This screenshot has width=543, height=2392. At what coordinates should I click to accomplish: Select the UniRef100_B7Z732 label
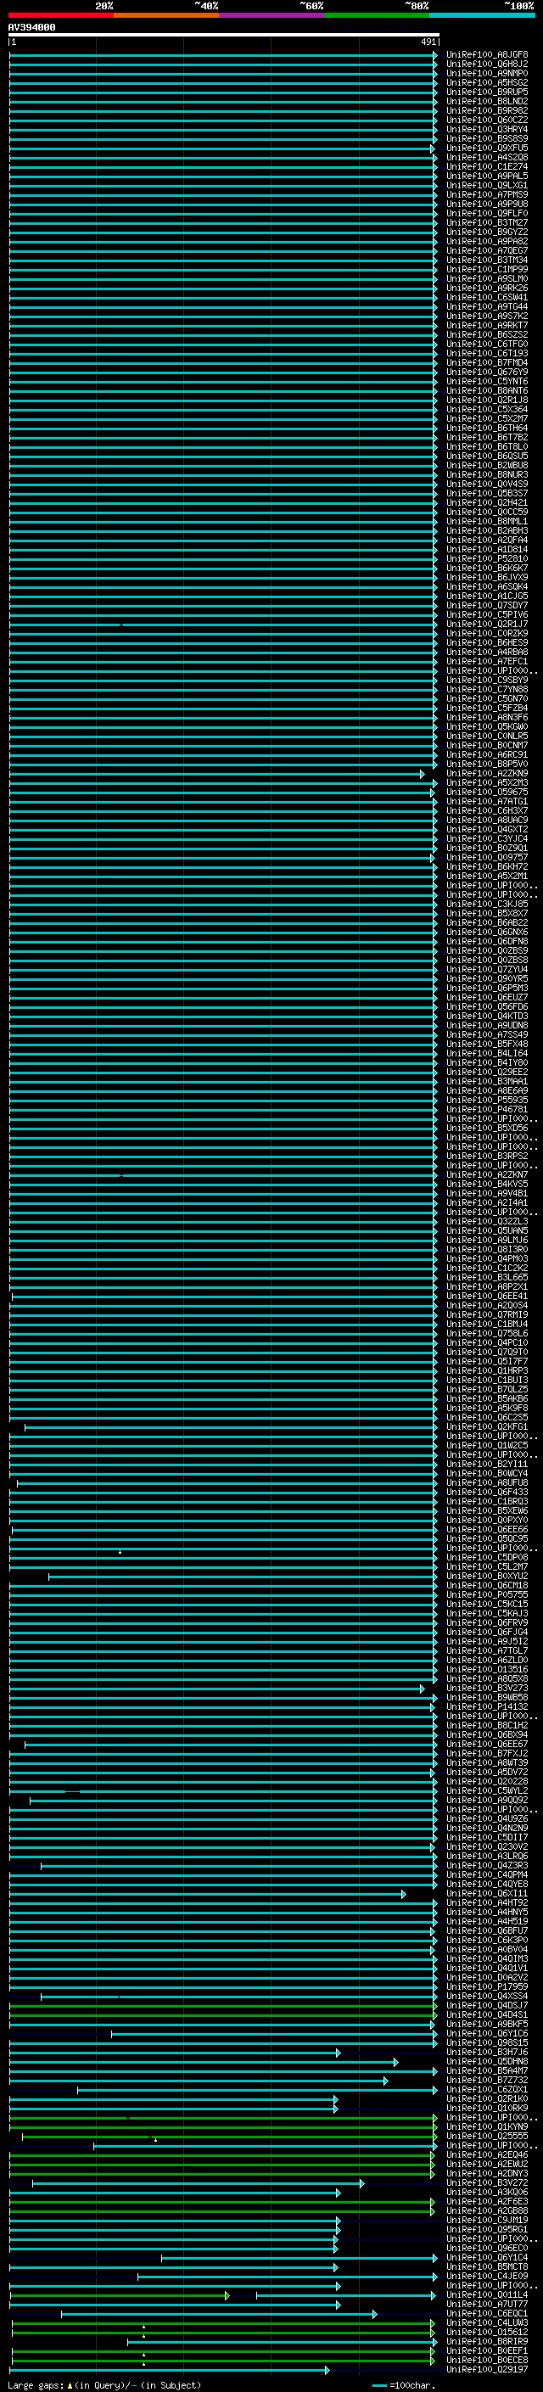487,2080
